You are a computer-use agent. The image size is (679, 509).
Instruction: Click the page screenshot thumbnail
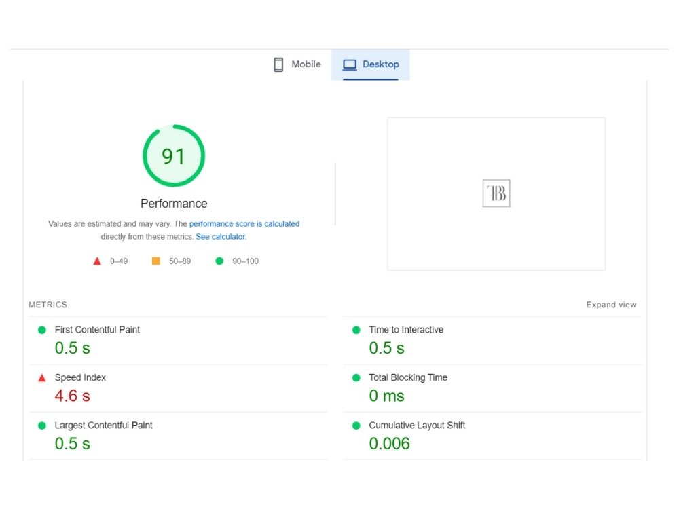pos(496,194)
